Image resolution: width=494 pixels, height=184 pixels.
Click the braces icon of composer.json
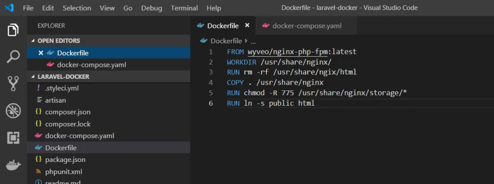pos(39,112)
